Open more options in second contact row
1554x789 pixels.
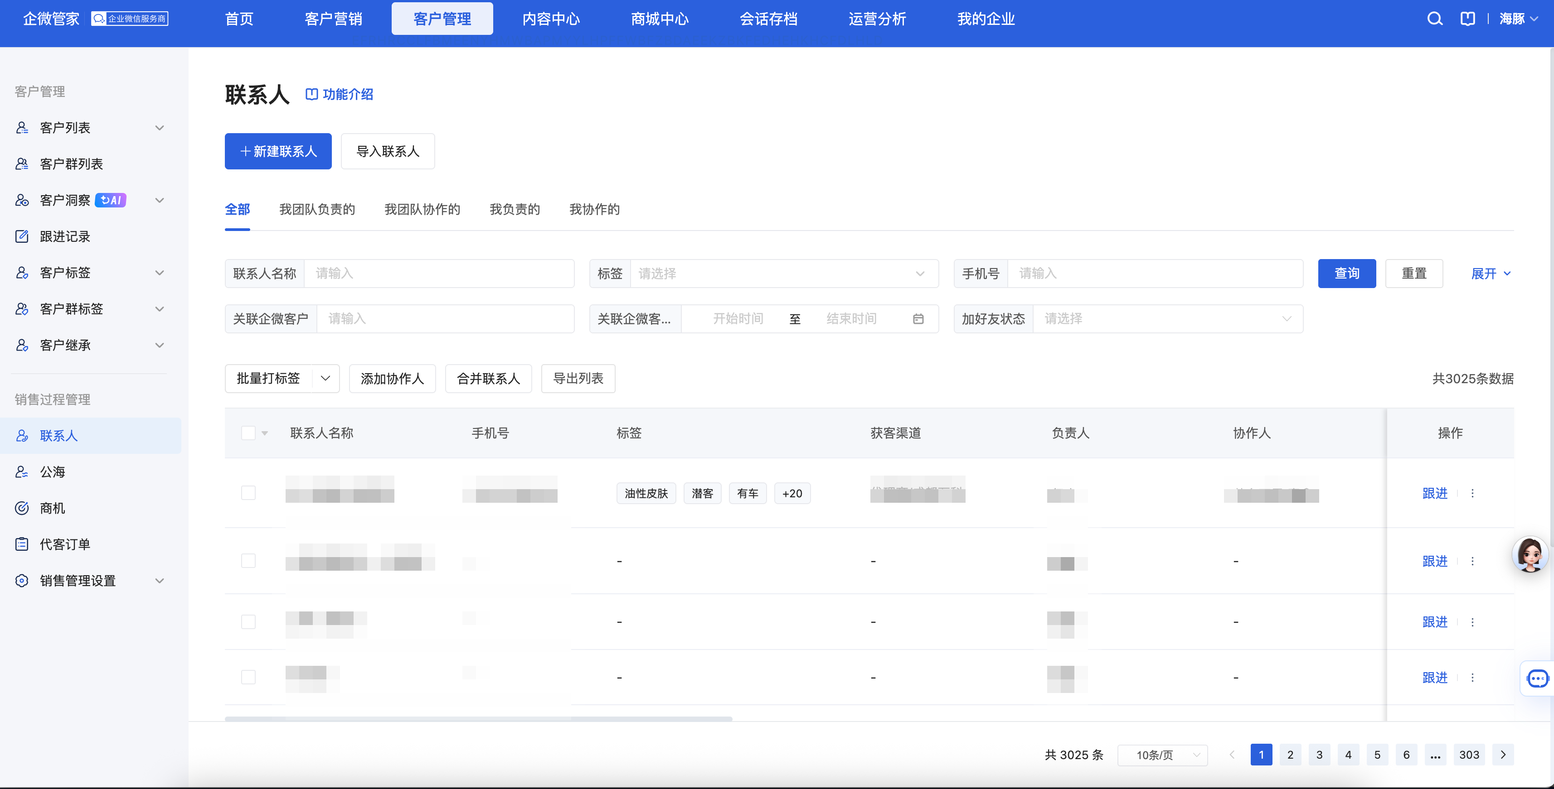point(1472,561)
